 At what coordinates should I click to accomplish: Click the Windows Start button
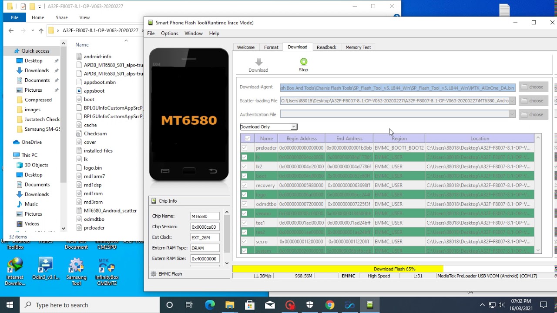[x=10, y=305]
